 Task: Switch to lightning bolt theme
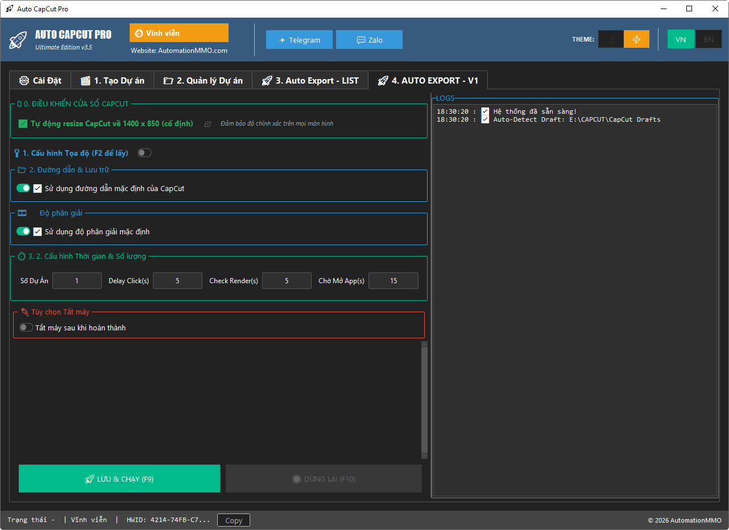point(637,39)
